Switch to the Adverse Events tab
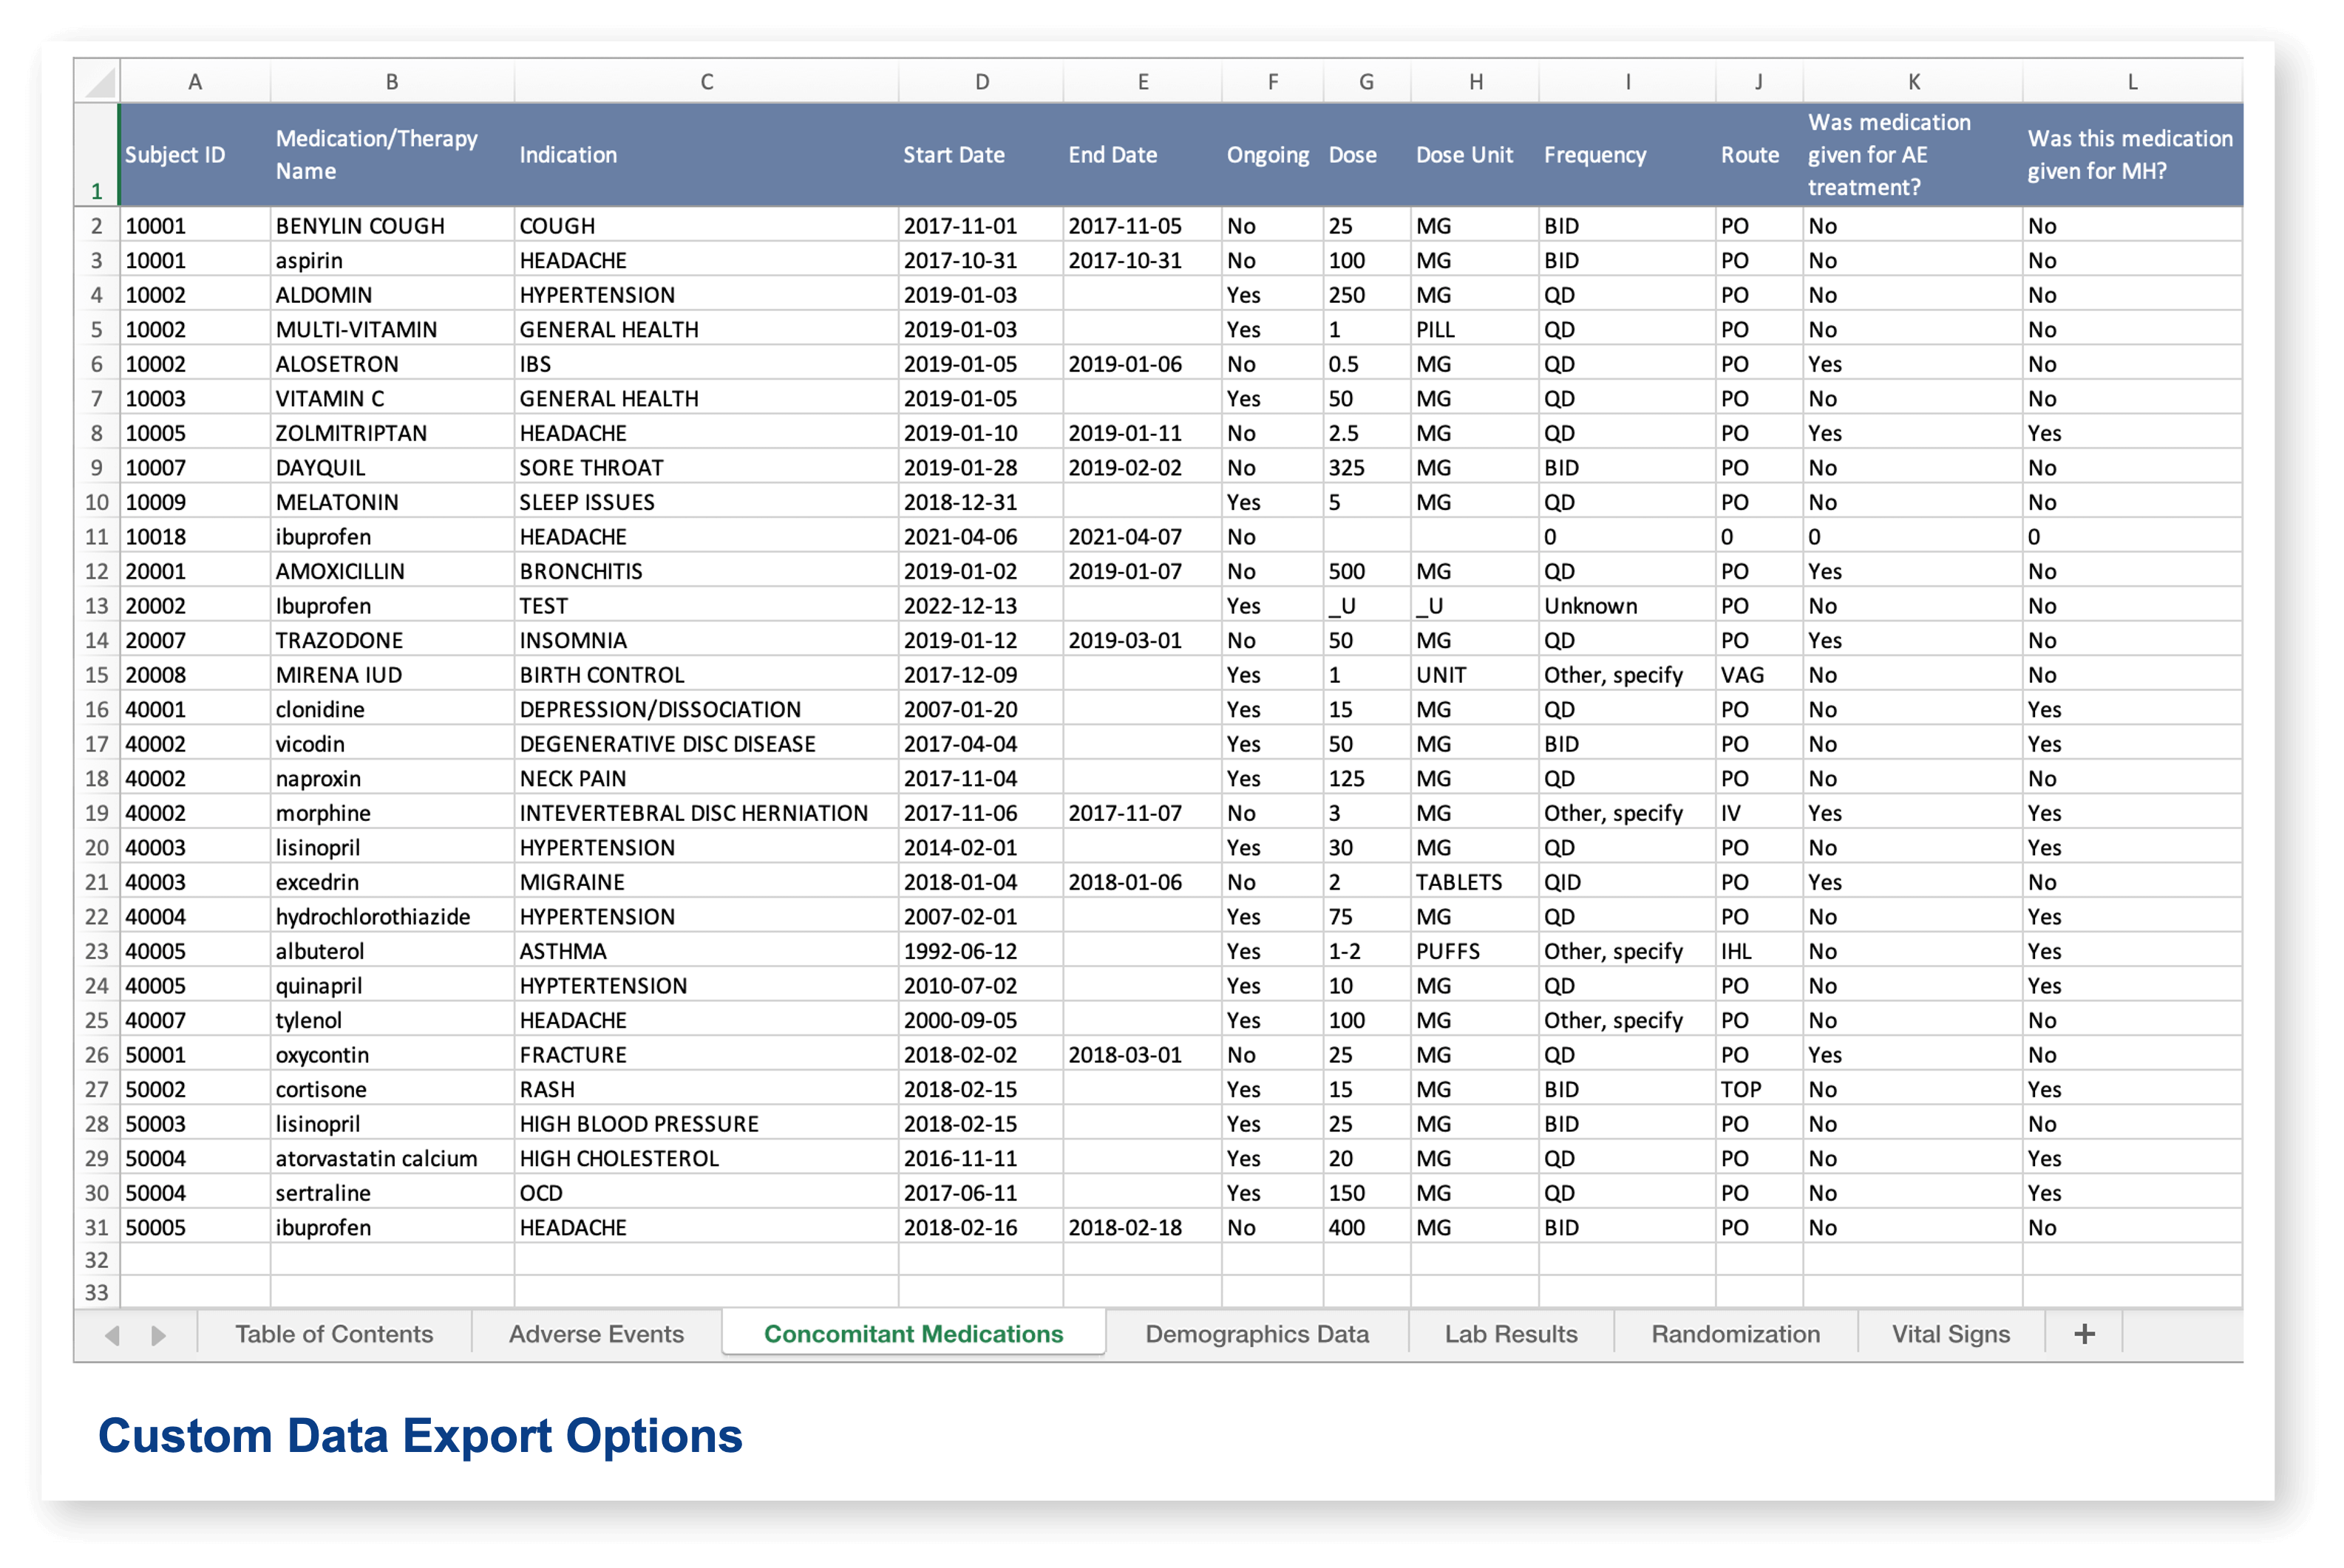The width and height of the screenshot is (2344, 1568). [x=597, y=1334]
